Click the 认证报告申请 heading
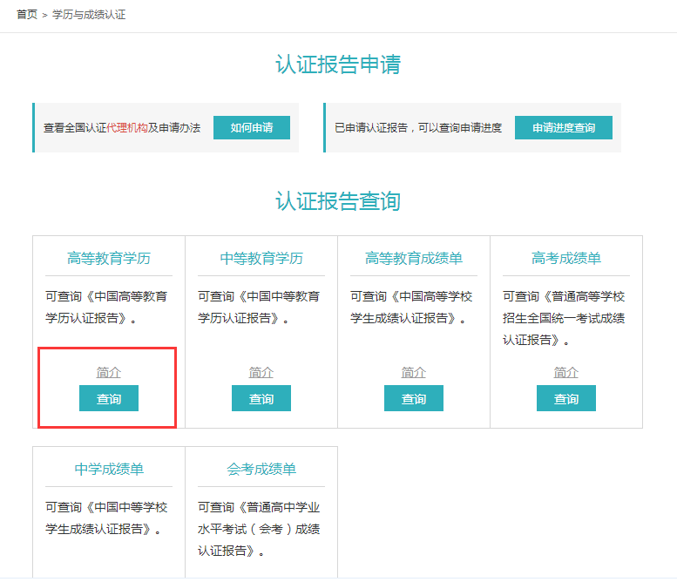 point(338,64)
